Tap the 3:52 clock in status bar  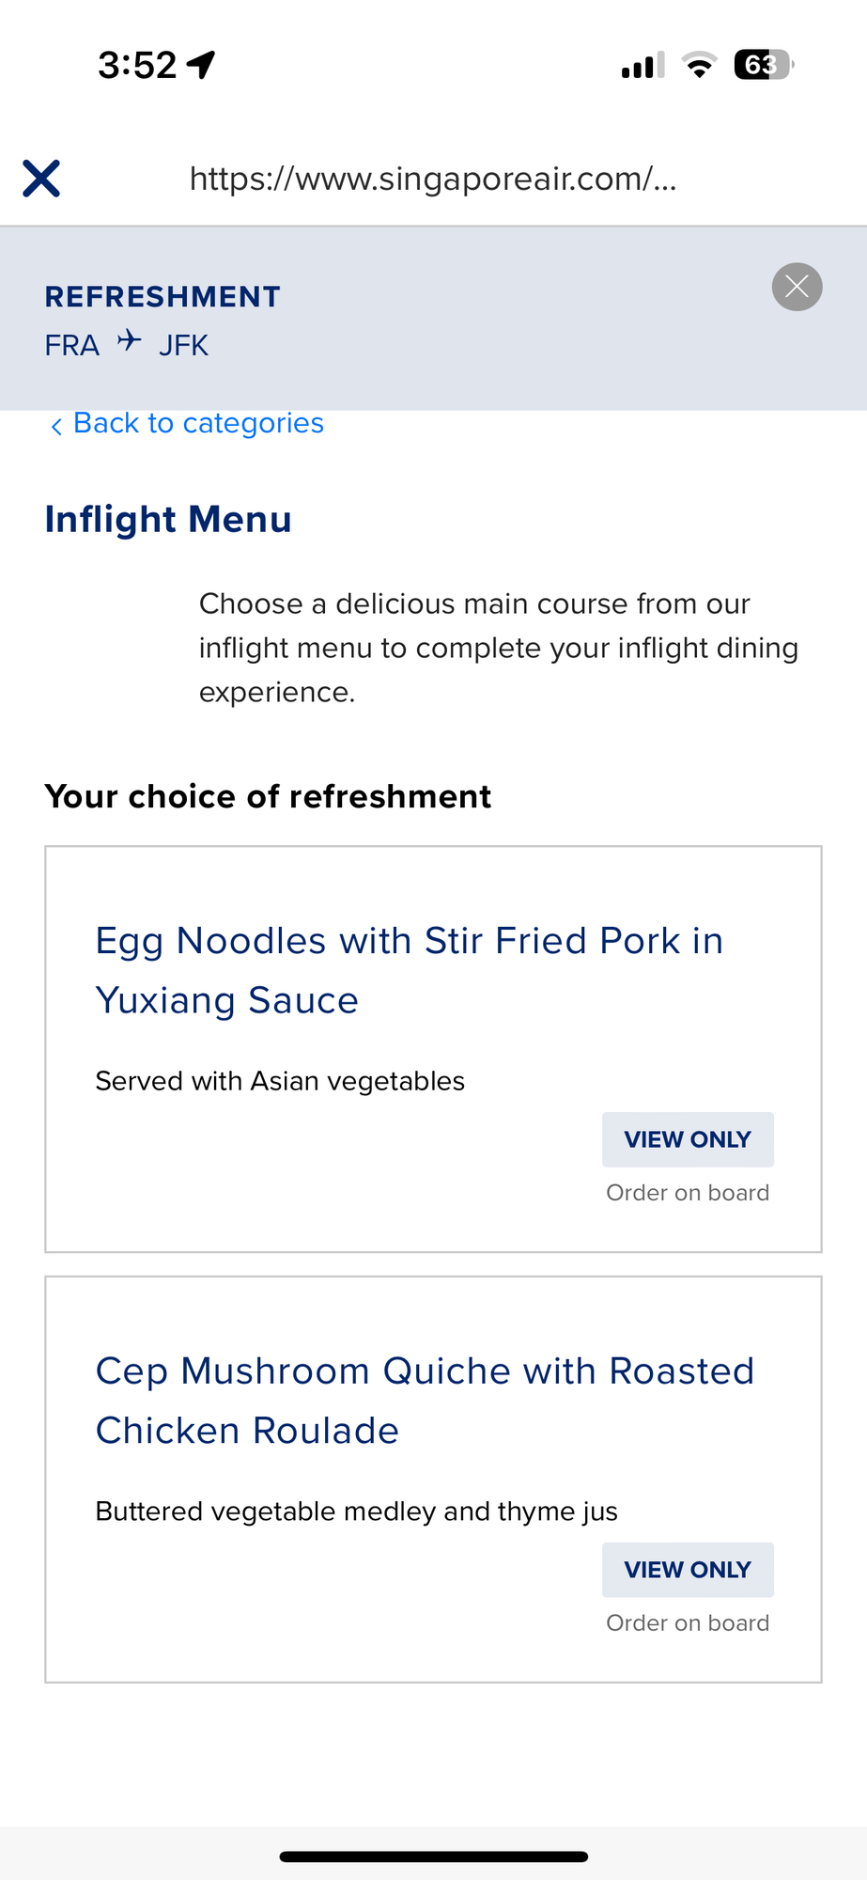[x=137, y=65]
